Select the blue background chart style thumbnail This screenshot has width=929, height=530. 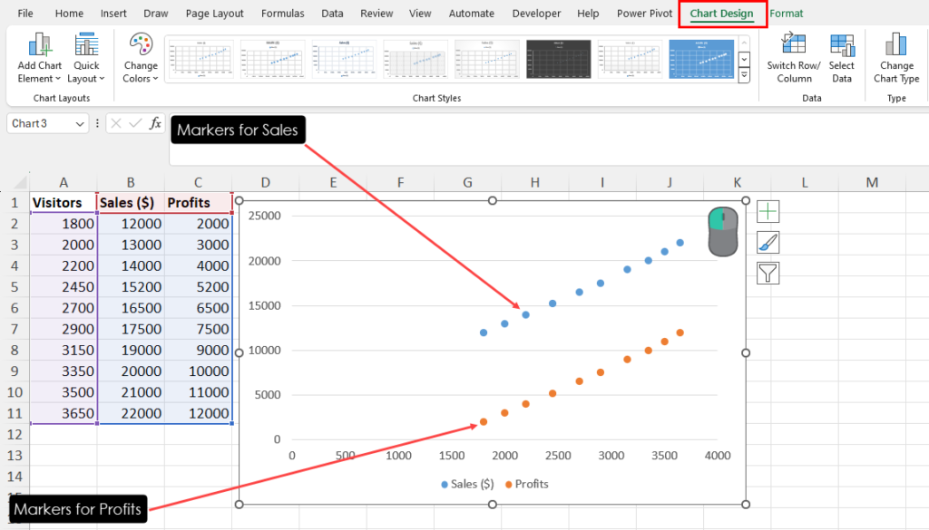(701, 59)
